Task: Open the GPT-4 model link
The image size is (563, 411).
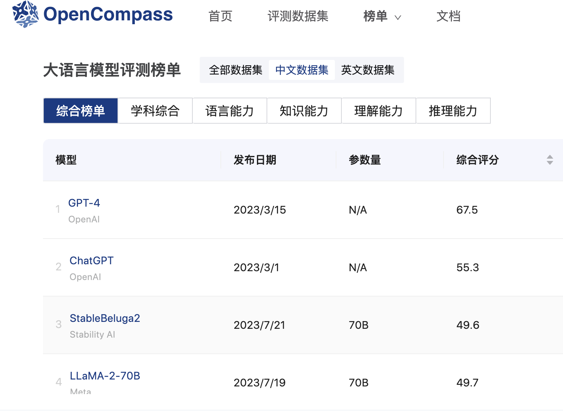Action: click(84, 203)
